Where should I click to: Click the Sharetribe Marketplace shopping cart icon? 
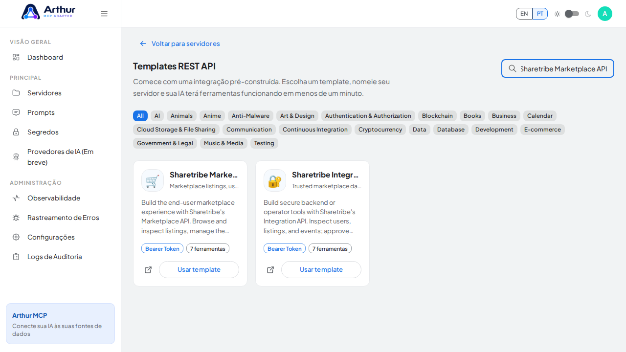[153, 180]
